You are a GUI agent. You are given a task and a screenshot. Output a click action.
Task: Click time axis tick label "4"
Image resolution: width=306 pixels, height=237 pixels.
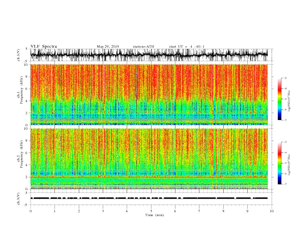click(127, 211)
